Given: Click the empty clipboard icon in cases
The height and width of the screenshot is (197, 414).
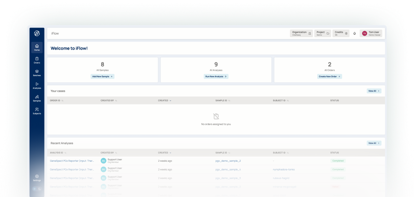Looking at the screenshot, I should [216, 116].
